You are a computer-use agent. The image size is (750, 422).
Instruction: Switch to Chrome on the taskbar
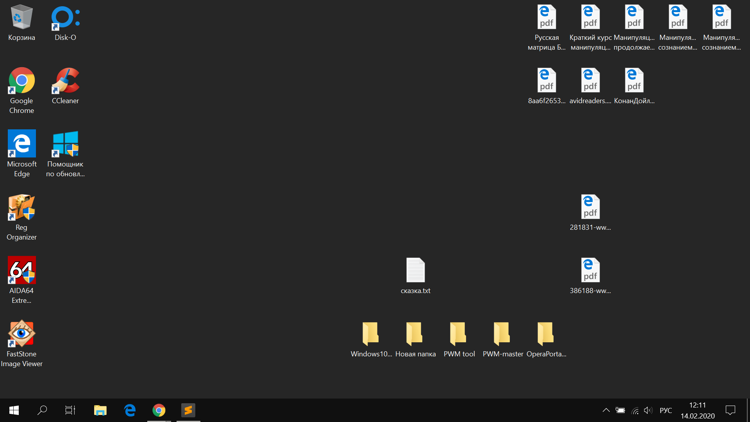[159, 410]
